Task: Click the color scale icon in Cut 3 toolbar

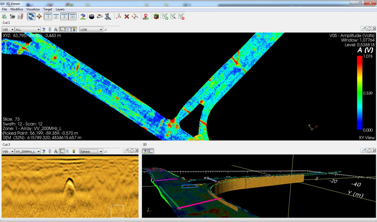Action: click(x=74, y=151)
